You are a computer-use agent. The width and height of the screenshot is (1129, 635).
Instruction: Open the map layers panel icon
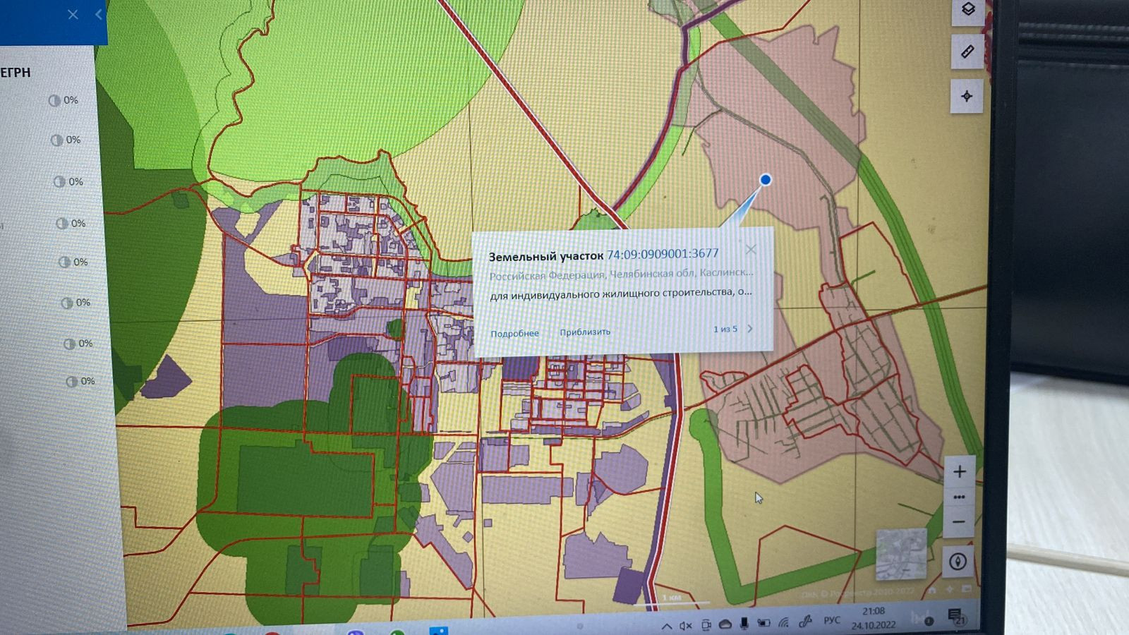[x=968, y=10]
